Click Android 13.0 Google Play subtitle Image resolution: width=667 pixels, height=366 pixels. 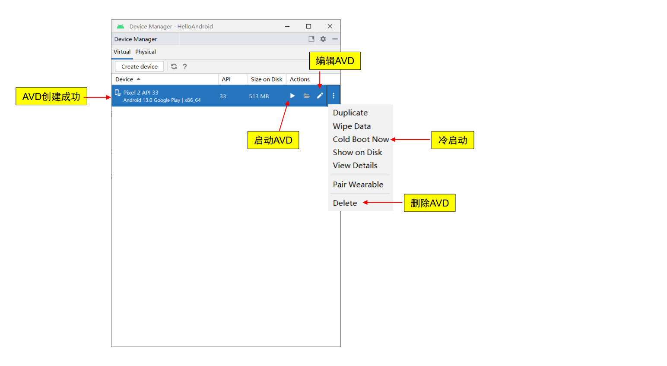pos(162,100)
